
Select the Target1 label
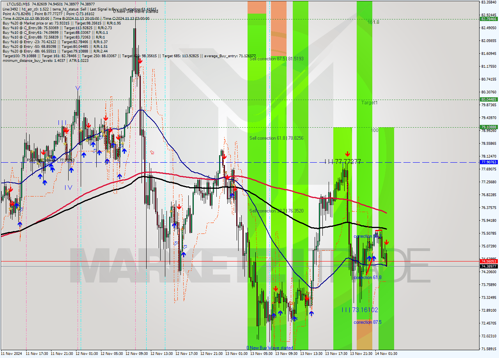coord(369,103)
